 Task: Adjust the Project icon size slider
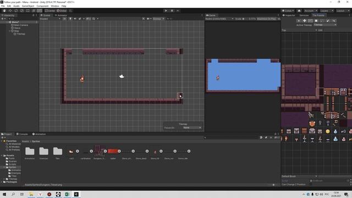pos(273,185)
